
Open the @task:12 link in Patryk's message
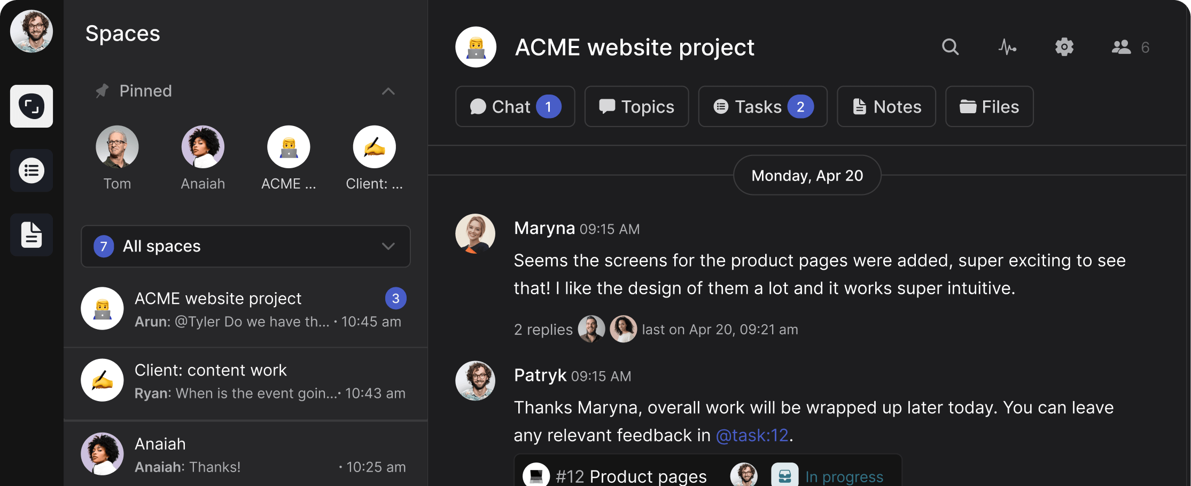pos(753,435)
